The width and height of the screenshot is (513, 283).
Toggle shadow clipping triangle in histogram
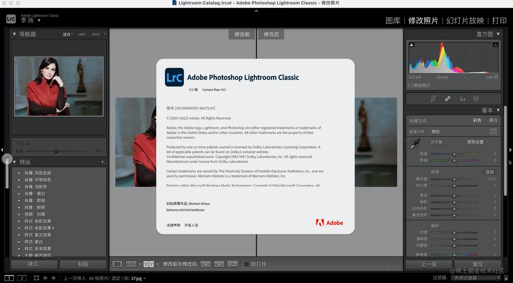[412, 45]
